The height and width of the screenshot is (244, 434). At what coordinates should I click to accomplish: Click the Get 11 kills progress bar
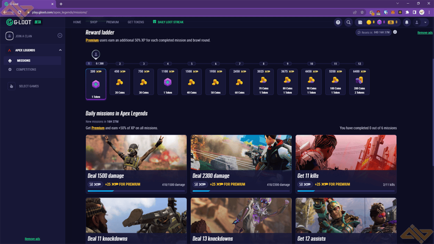point(346,191)
